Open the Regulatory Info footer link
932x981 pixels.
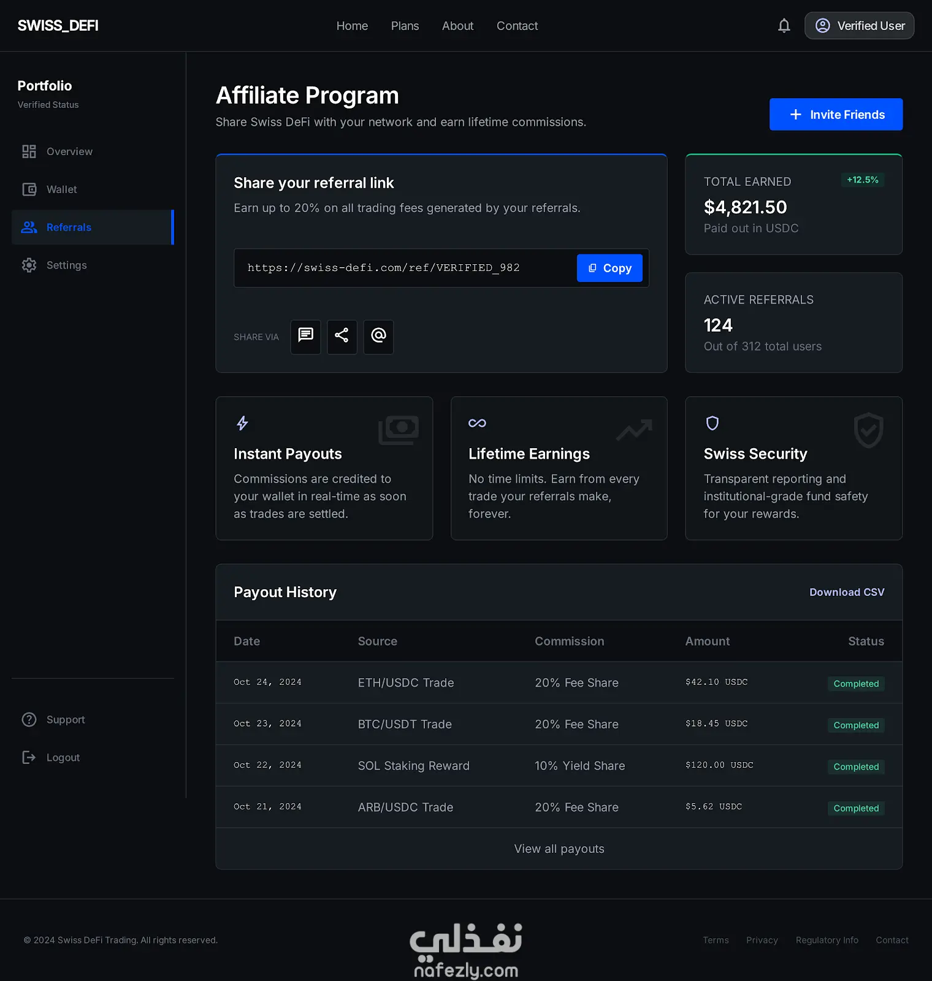[827, 940]
